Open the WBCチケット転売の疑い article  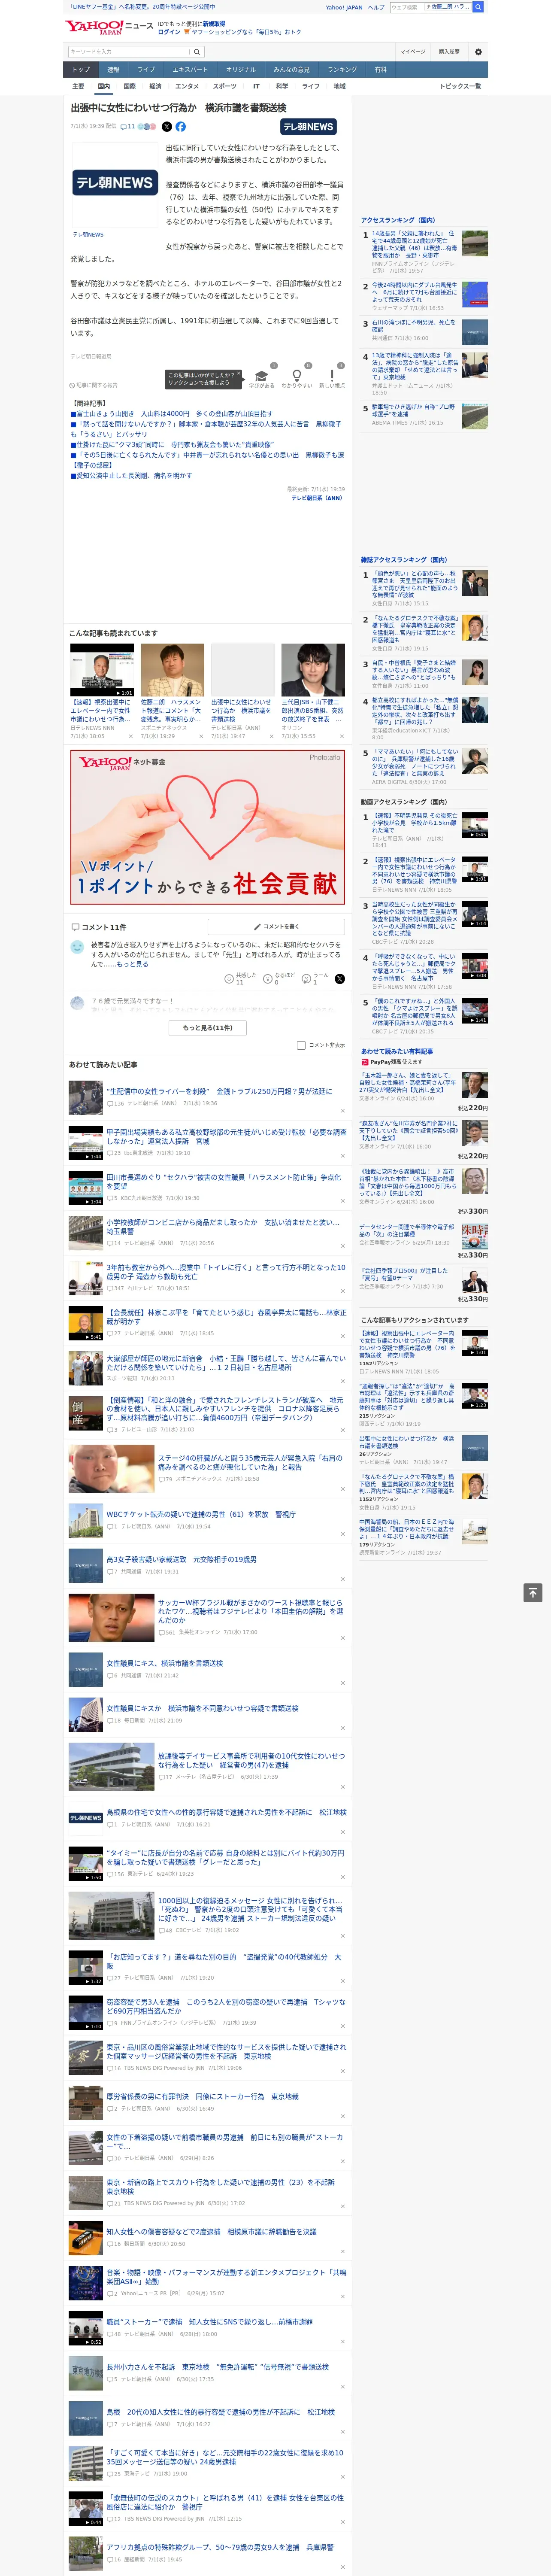(201, 1514)
